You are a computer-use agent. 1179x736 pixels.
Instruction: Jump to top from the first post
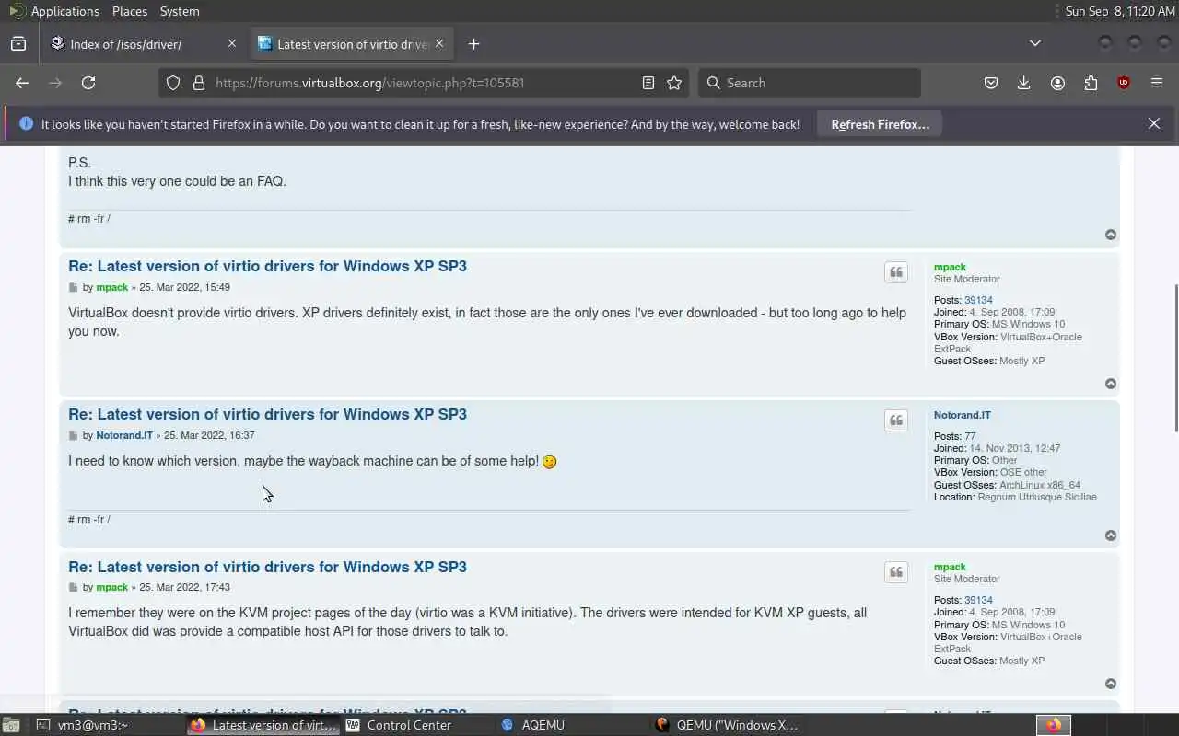pos(1111,235)
